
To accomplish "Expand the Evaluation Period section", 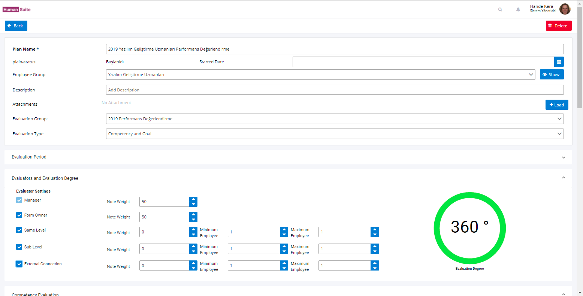I will pos(288,157).
